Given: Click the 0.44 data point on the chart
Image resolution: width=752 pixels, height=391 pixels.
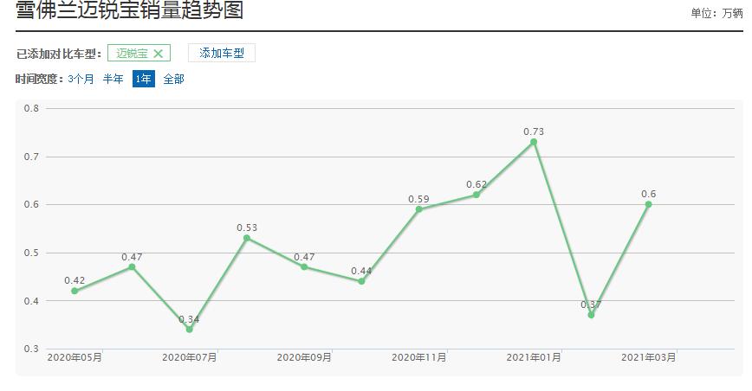Looking at the screenshot, I should coord(361,281).
